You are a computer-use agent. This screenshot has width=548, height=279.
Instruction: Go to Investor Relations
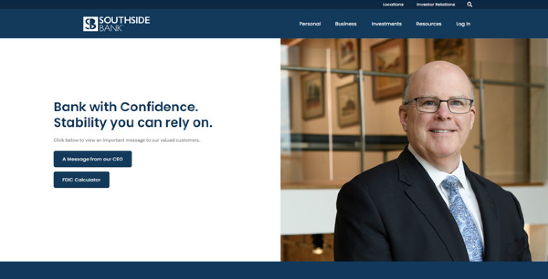(436, 5)
